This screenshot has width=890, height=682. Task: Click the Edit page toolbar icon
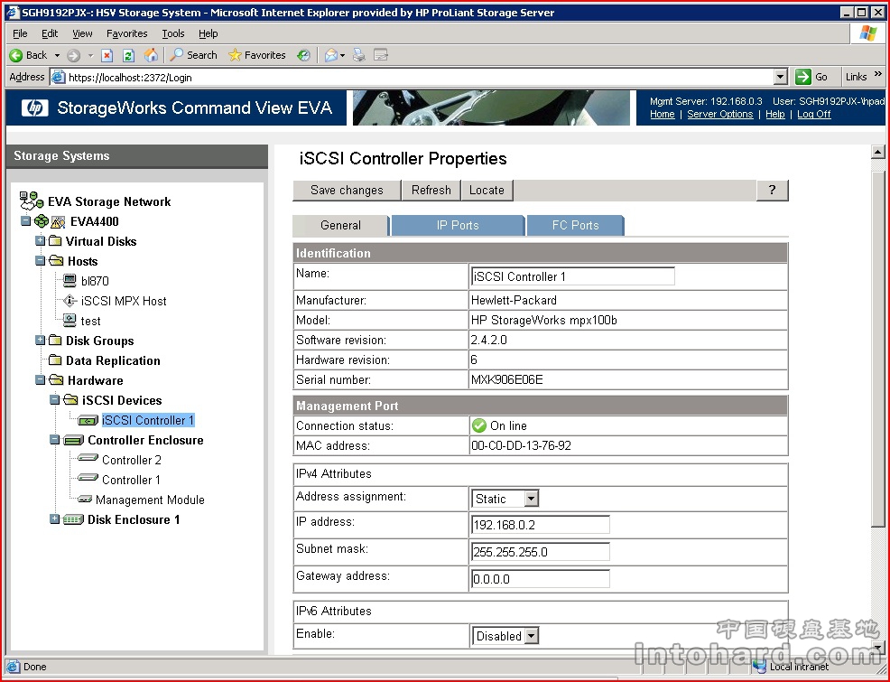coord(381,55)
